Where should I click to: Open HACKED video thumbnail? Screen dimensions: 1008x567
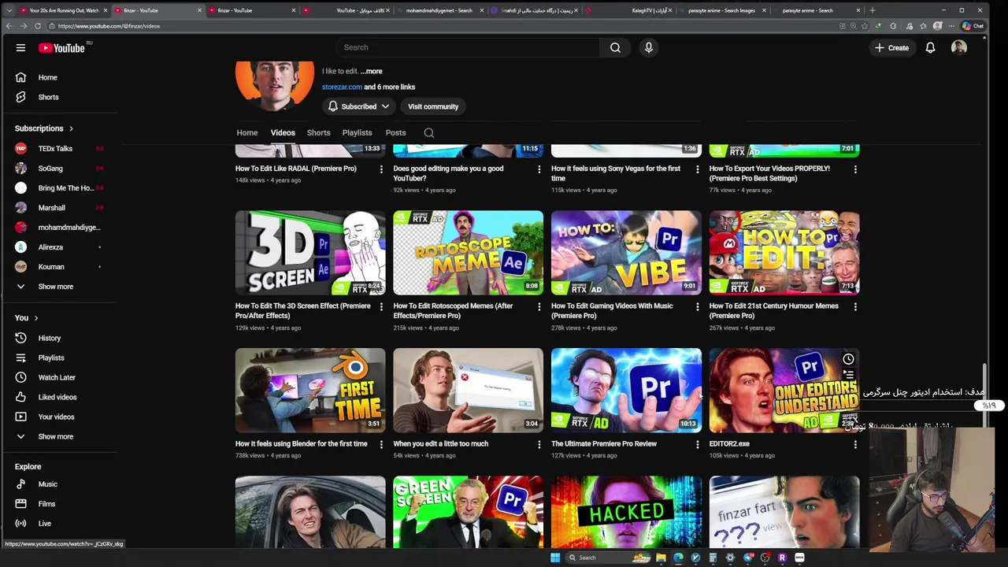626,512
